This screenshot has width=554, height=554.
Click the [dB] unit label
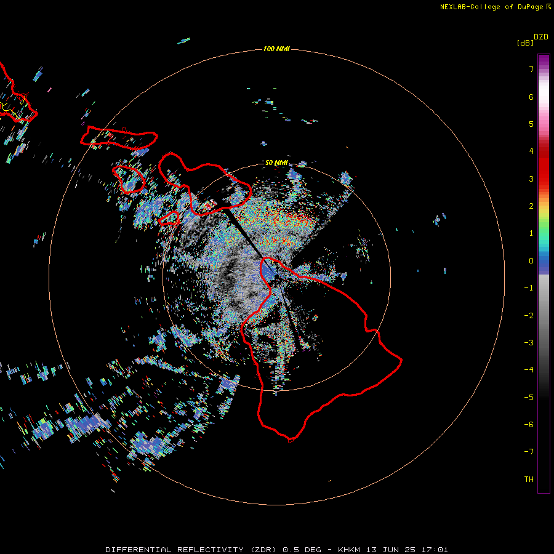pos(526,42)
